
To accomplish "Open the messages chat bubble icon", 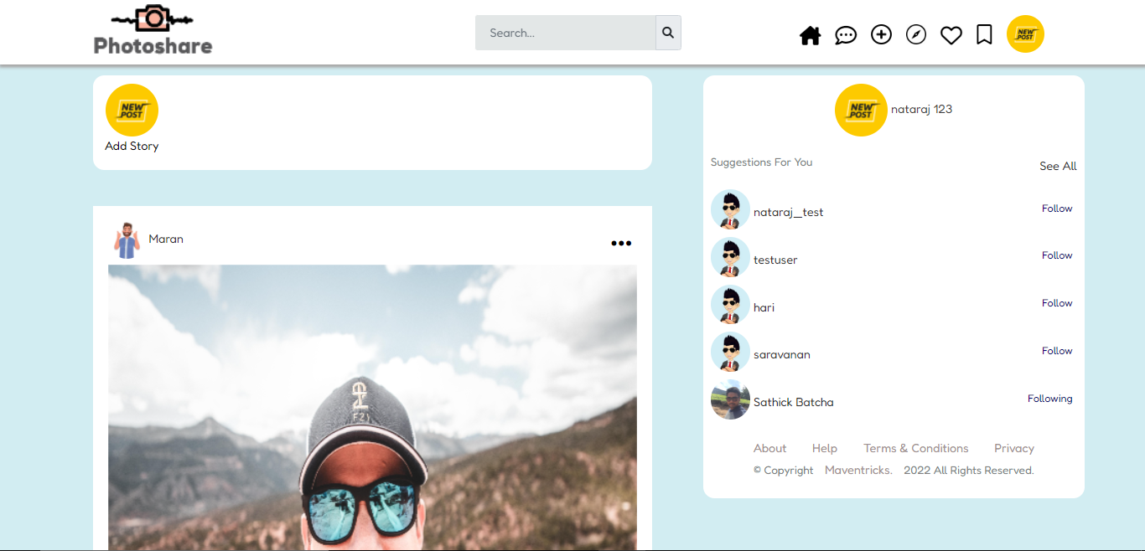I will pos(846,35).
